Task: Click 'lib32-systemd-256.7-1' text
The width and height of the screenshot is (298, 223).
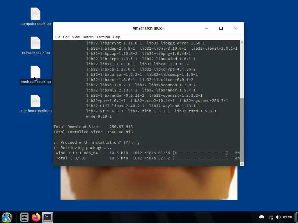Action: click(204, 101)
